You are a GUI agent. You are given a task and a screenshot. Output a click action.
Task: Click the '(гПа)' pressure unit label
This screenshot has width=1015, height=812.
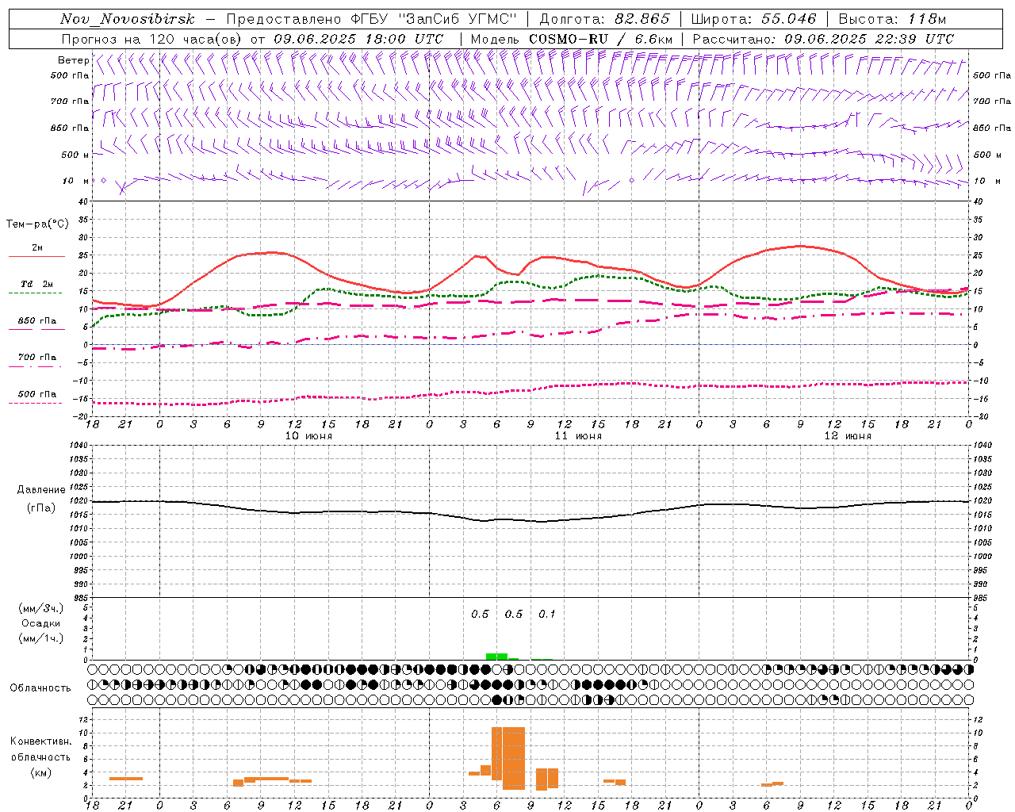41,507
